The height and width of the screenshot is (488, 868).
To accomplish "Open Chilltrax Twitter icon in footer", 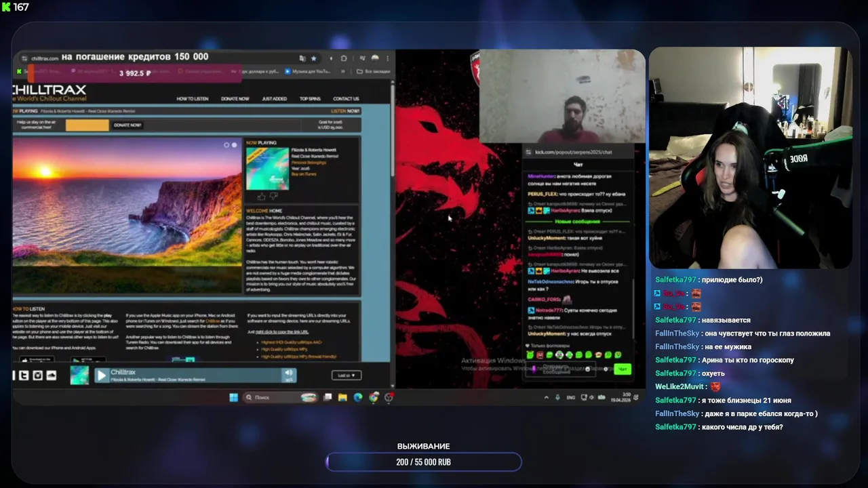I will click(24, 375).
